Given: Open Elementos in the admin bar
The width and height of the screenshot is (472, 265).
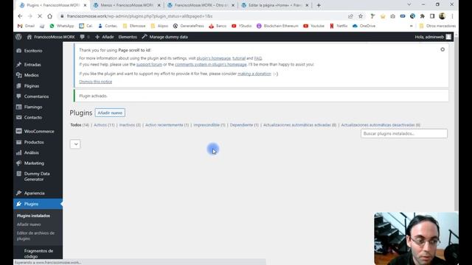Looking at the screenshot, I should point(128,37).
